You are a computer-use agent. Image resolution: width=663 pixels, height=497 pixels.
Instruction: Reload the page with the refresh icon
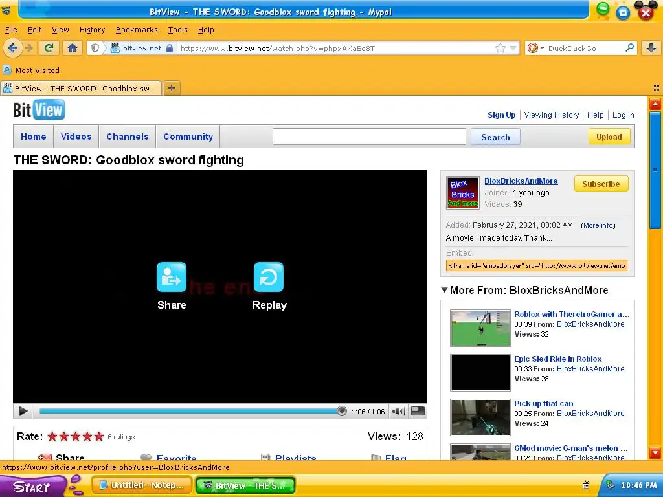coord(49,48)
